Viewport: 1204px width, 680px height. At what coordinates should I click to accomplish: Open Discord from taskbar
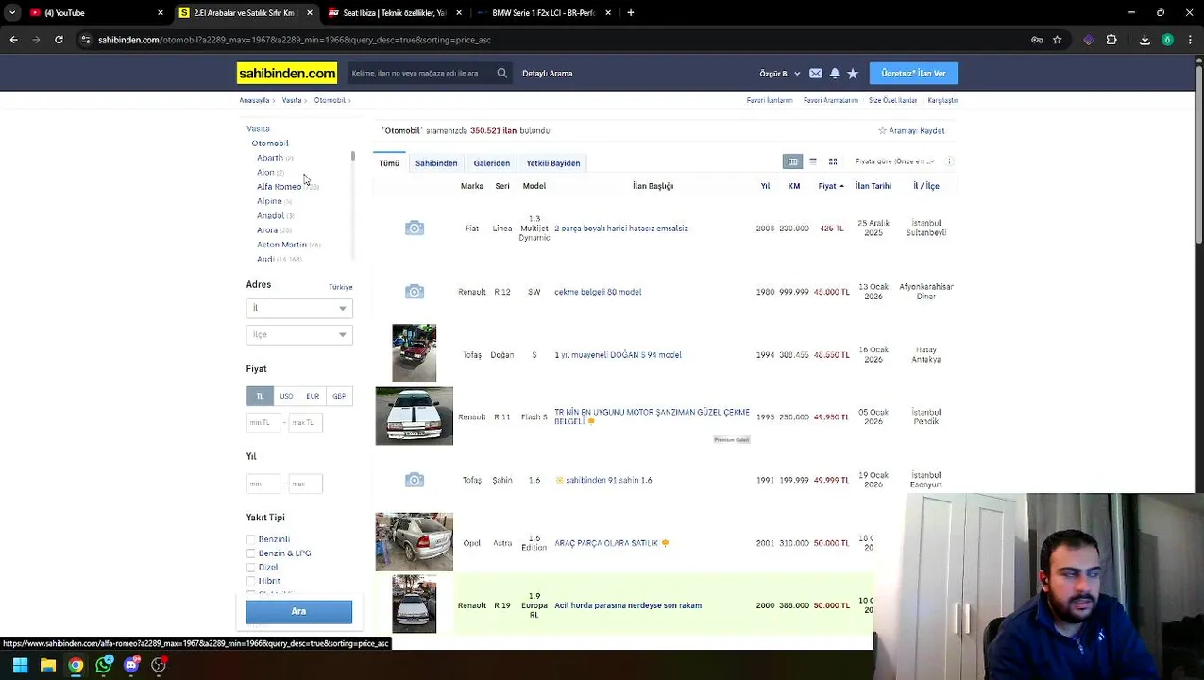pos(131,665)
